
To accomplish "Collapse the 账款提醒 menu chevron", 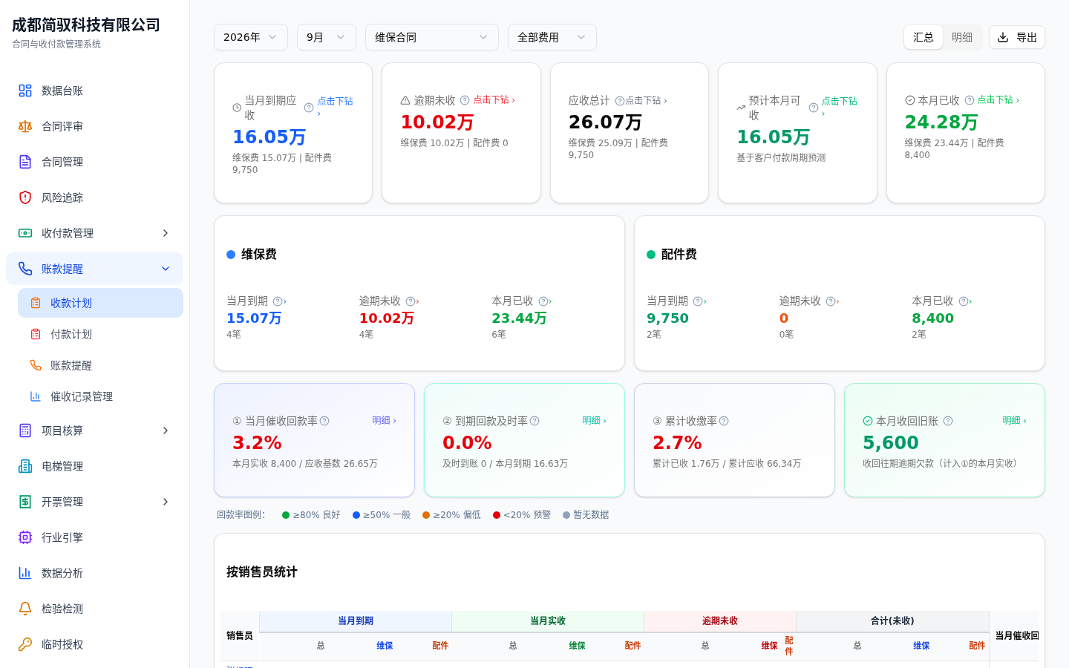I will click(x=166, y=269).
